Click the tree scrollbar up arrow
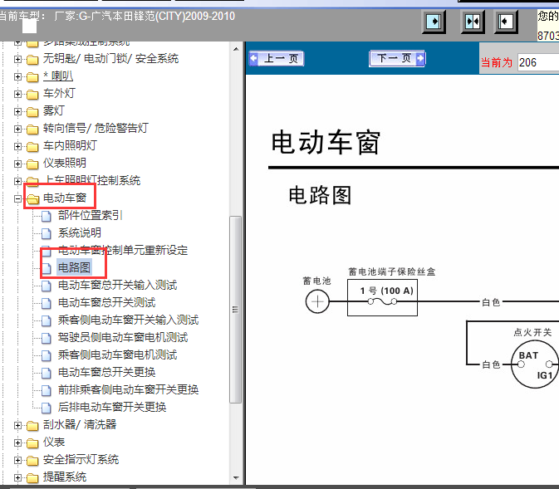 tap(236, 49)
